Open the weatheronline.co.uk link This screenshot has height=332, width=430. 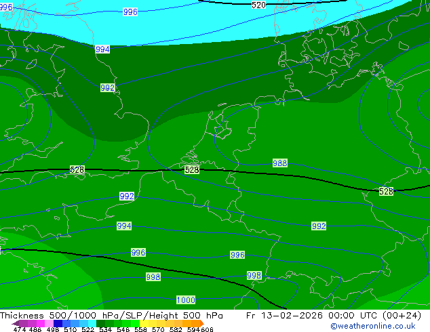coord(373,326)
